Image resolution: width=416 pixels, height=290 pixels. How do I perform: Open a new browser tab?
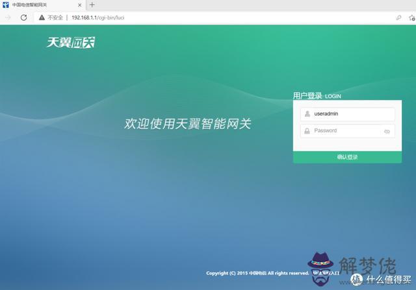92,5
